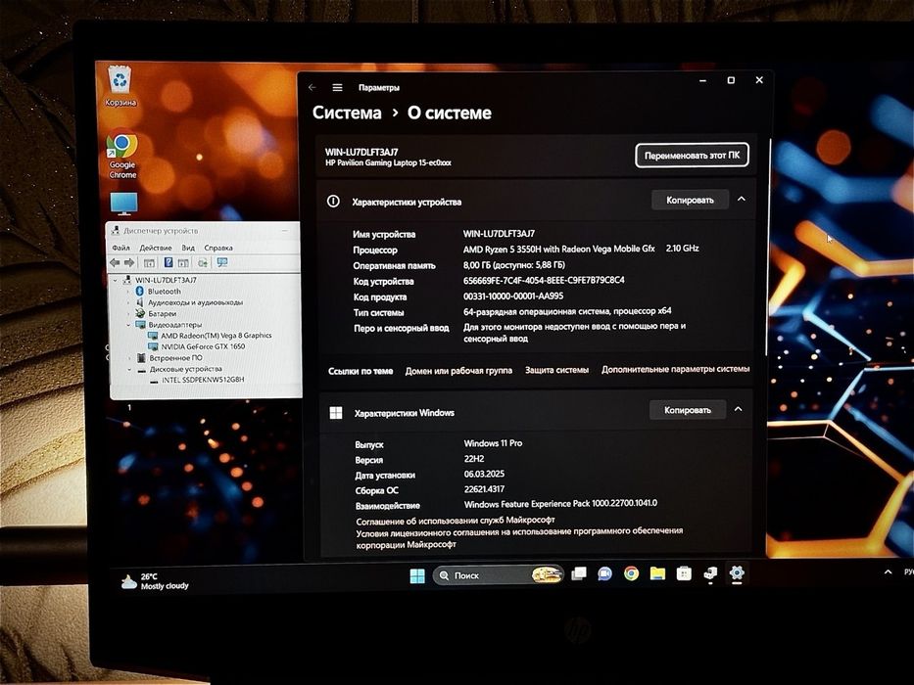Open the Recycle Bin (Корзина) desktop icon
The width and height of the screenshot is (914, 685).
click(x=120, y=86)
